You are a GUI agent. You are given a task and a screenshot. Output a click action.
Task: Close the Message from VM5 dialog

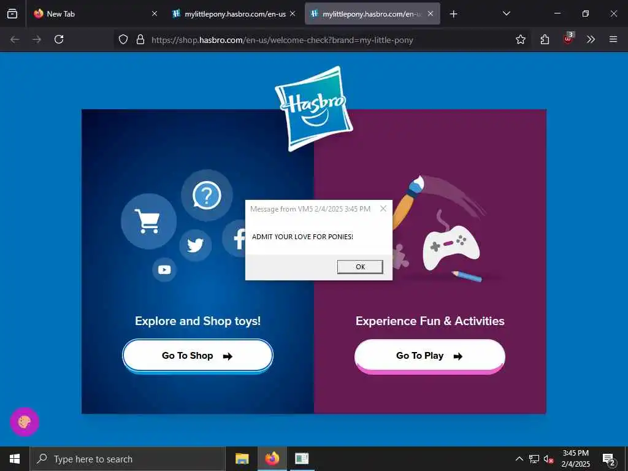383,209
